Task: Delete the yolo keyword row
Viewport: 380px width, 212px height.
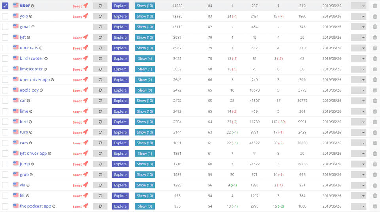Action: click(375, 17)
